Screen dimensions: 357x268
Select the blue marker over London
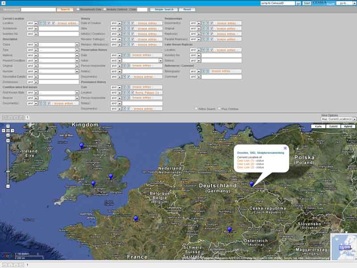(x=111, y=176)
